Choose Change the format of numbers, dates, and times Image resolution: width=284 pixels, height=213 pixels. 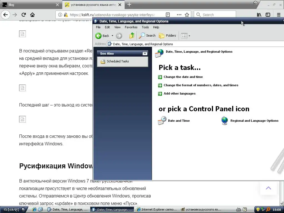(x=201, y=85)
